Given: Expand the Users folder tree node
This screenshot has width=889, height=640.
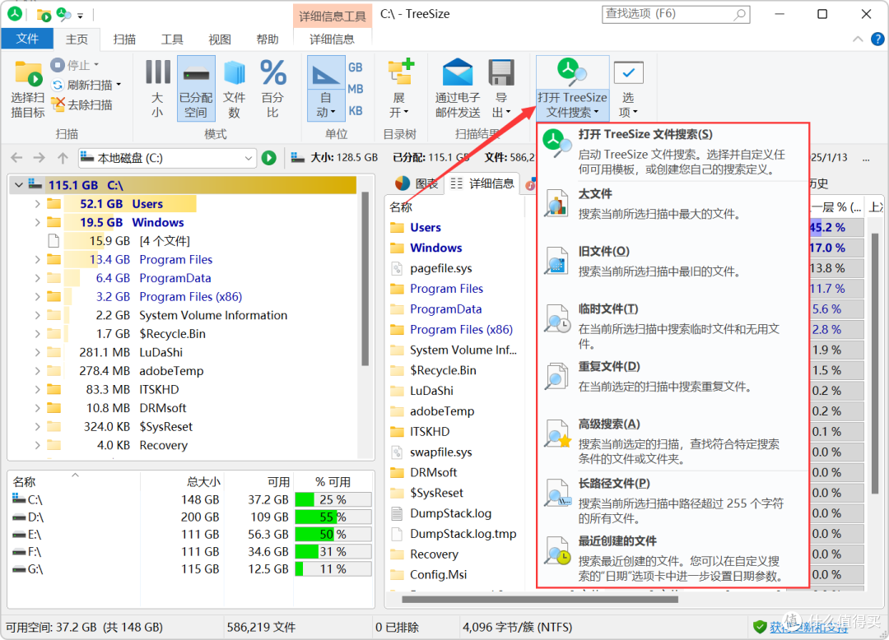Looking at the screenshot, I should 37,203.
